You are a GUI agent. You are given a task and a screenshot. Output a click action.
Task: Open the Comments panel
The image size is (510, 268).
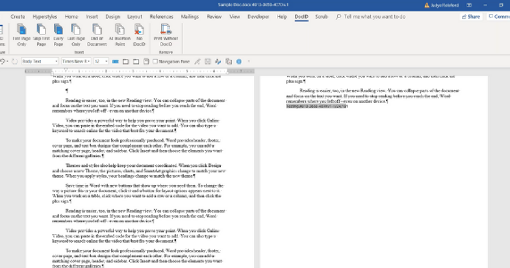500,16
